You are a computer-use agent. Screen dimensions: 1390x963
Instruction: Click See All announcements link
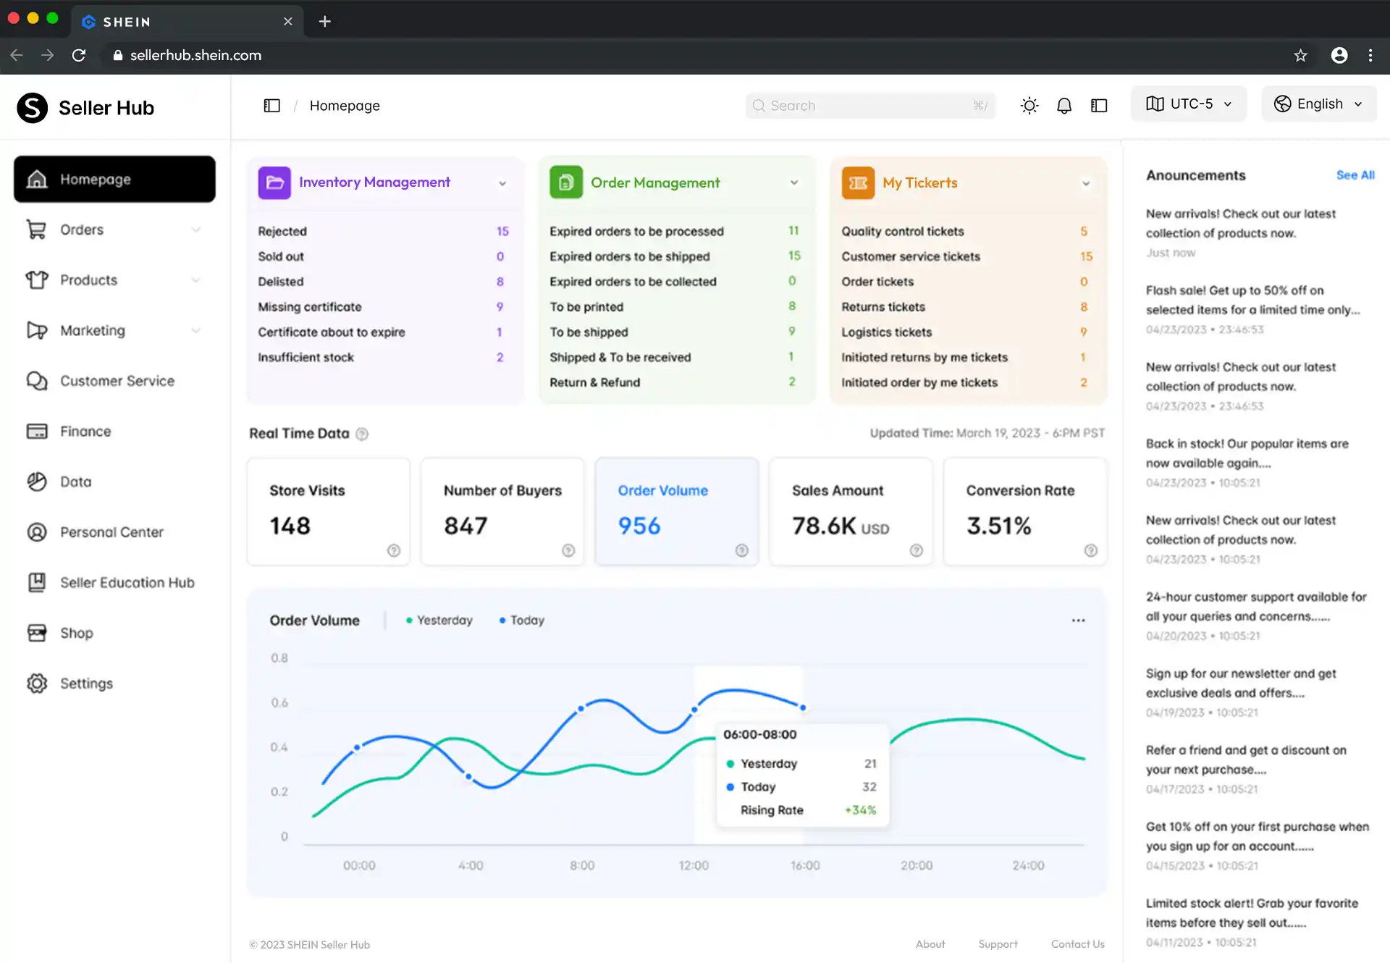click(1355, 175)
